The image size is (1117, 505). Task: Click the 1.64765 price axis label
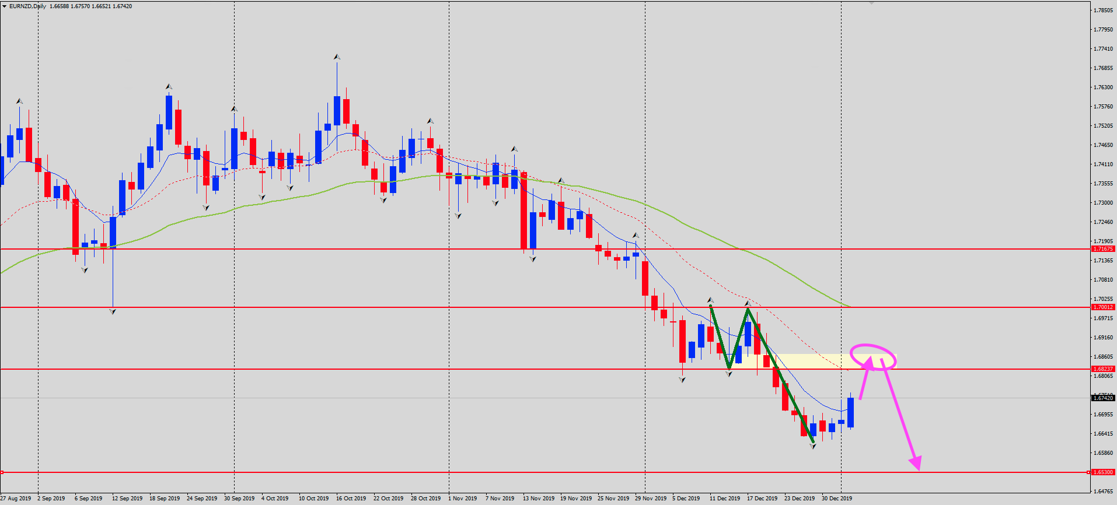[x=1103, y=492]
